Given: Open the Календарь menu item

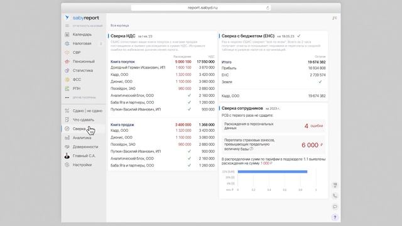Looking at the screenshot, I should click(x=82, y=35).
